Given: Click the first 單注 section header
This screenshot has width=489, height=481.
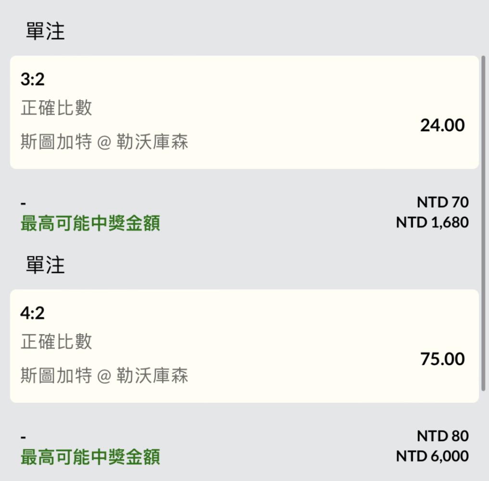Looking at the screenshot, I should click(x=45, y=31).
